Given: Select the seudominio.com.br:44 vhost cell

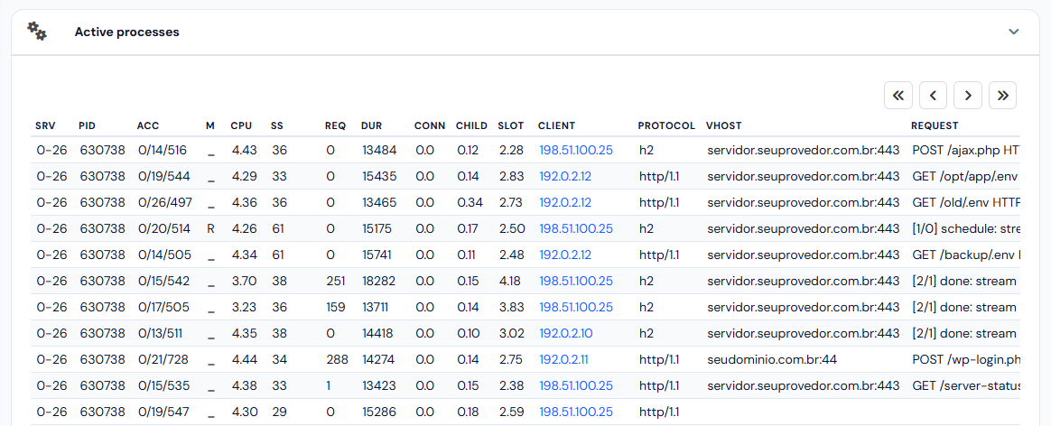Looking at the screenshot, I should click(x=772, y=360).
